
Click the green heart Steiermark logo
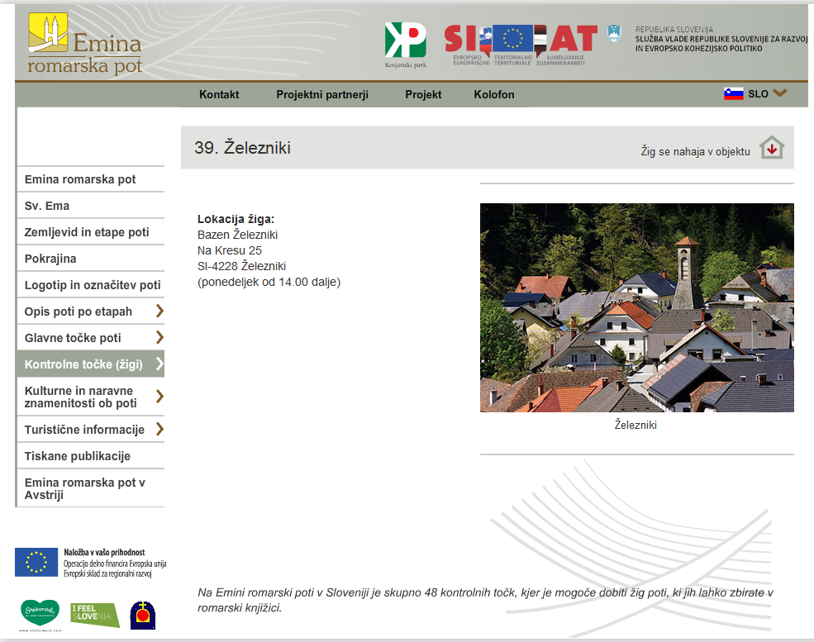tap(40, 613)
